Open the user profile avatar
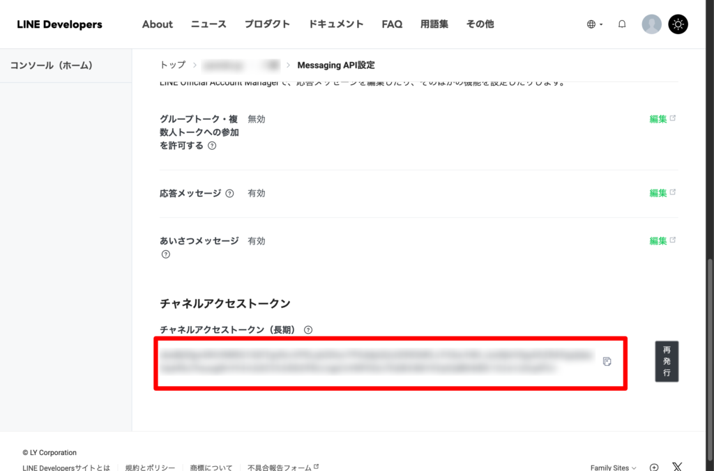714x471 pixels. (651, 24)
